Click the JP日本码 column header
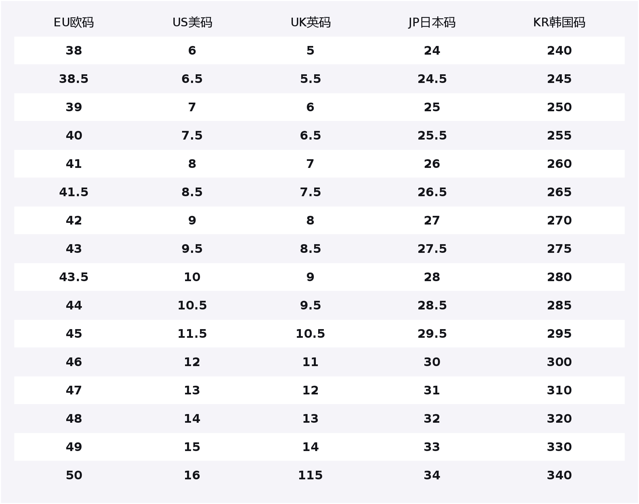Viewport: 639px width, 504px height. point(432,22)
